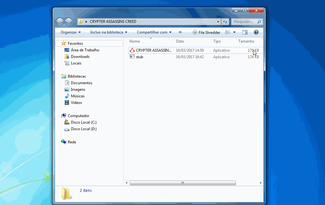Select the CRYPTER ASSASSINS application file

tap(154, 50)
